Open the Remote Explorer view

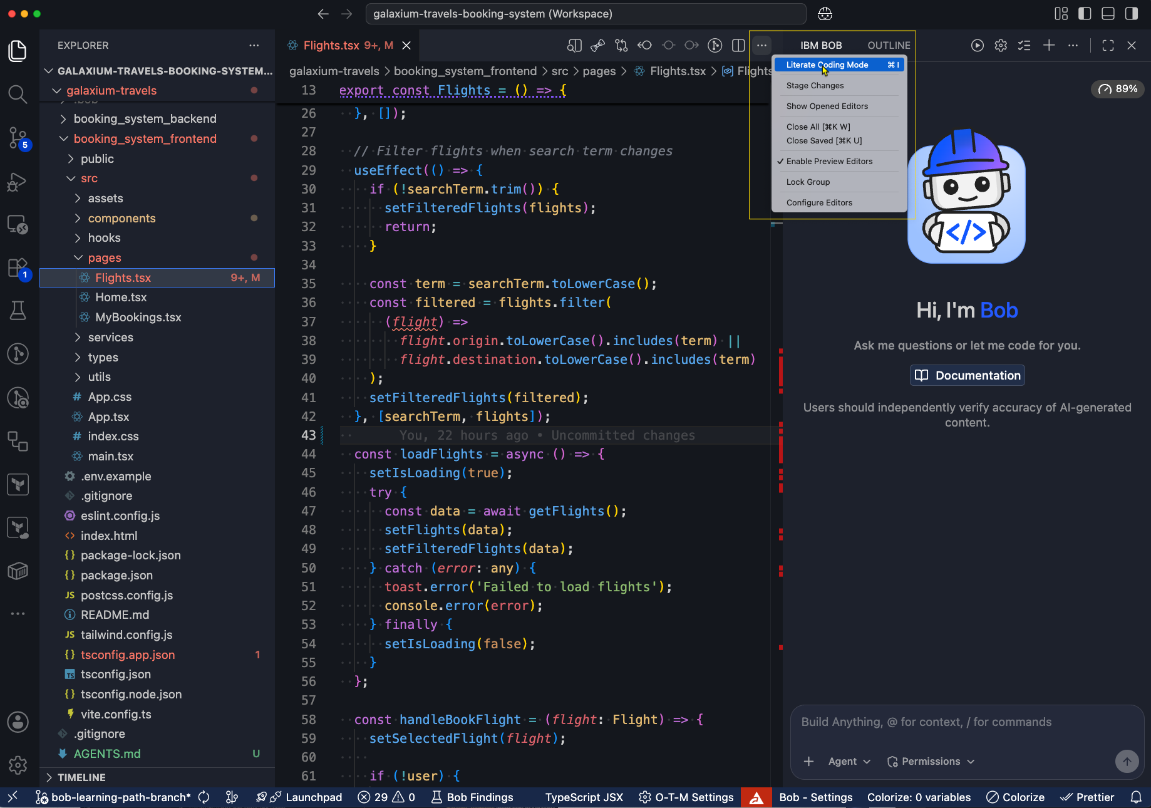18,224
